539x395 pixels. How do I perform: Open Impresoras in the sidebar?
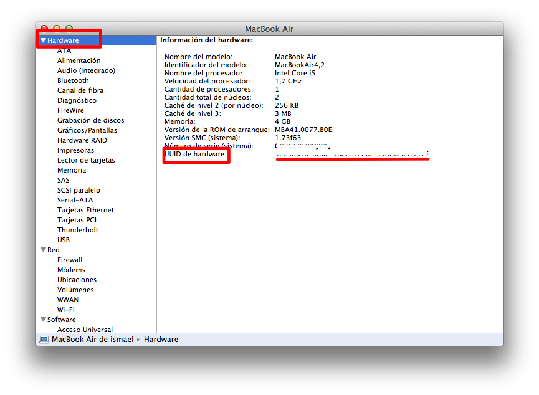75,150
